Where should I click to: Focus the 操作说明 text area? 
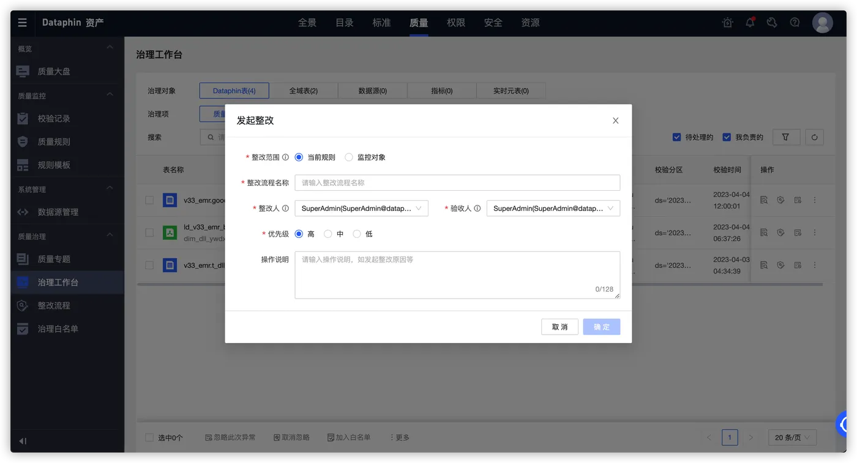pos(457,275)
